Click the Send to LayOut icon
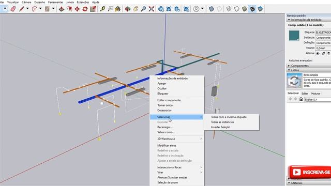 pos(177,9)
